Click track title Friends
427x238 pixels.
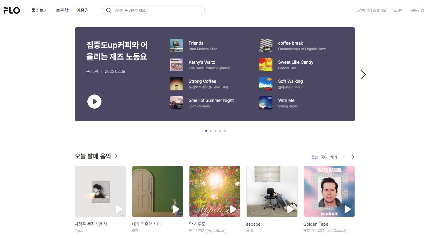(196, 43)
